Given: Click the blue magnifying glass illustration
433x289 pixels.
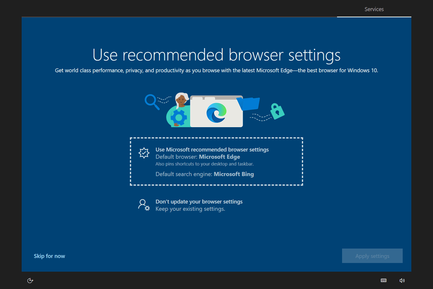Looking at the screenshot, I should pos(152,102).
